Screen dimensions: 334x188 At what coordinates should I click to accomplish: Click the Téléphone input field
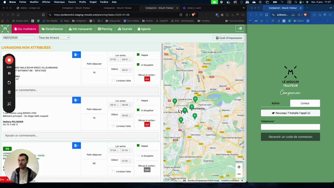click(290, 127)
